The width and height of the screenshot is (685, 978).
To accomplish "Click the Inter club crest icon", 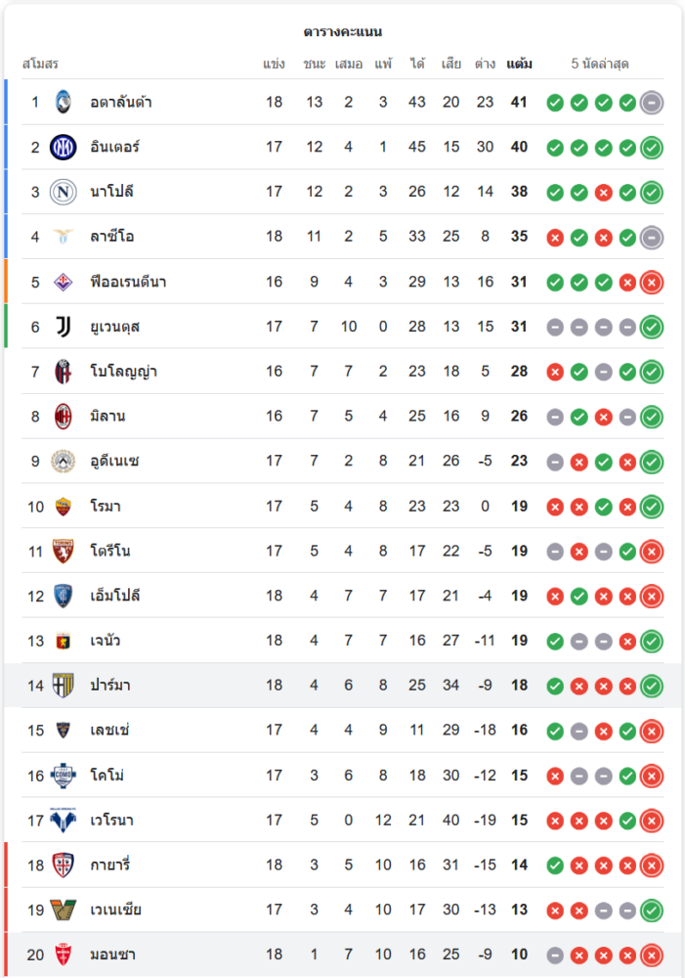I will point(64,147).
